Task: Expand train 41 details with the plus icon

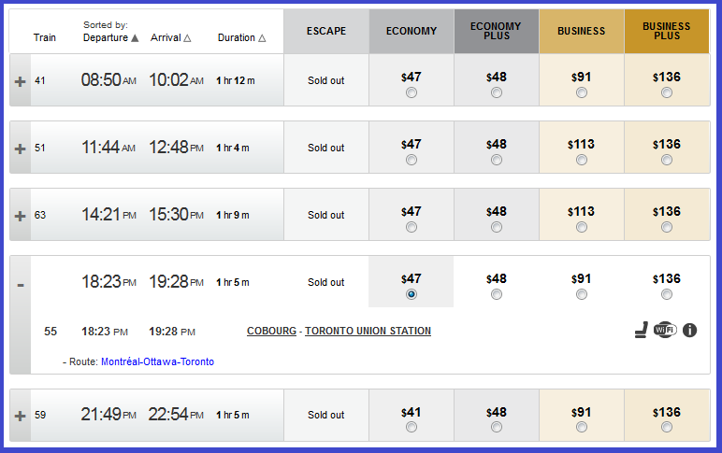Action: [20, 81]
